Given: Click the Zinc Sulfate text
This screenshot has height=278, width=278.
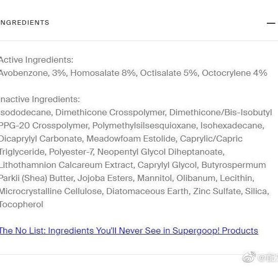Looking at the screenshot, I should click(217, 191).
